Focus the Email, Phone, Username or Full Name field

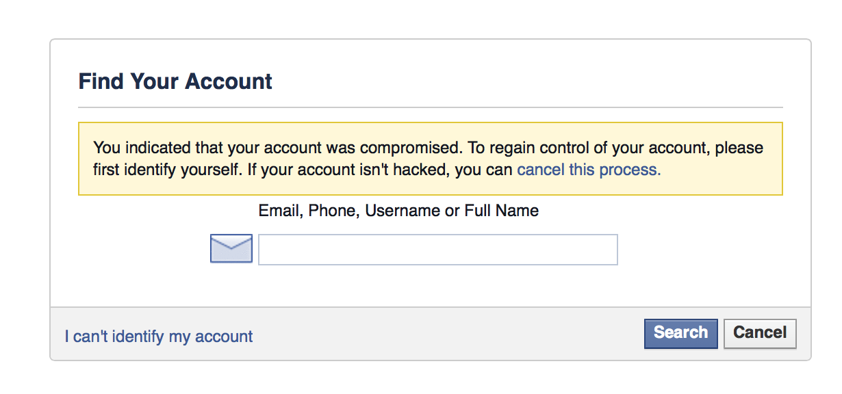(438, 250)
